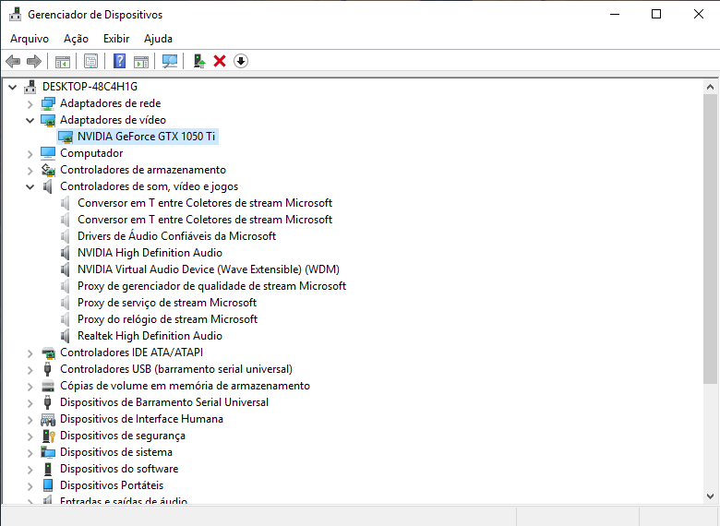Click the red X uninstall device icon
Viewport: 720px width, 526px height.
click(220, 61)
